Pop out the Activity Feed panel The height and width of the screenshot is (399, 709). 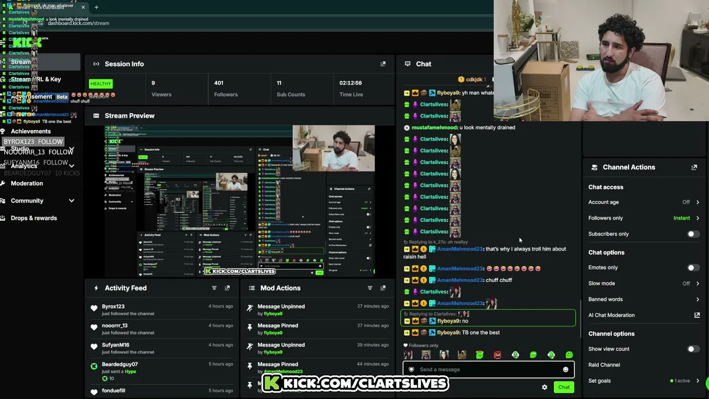[x=227, y=288]
